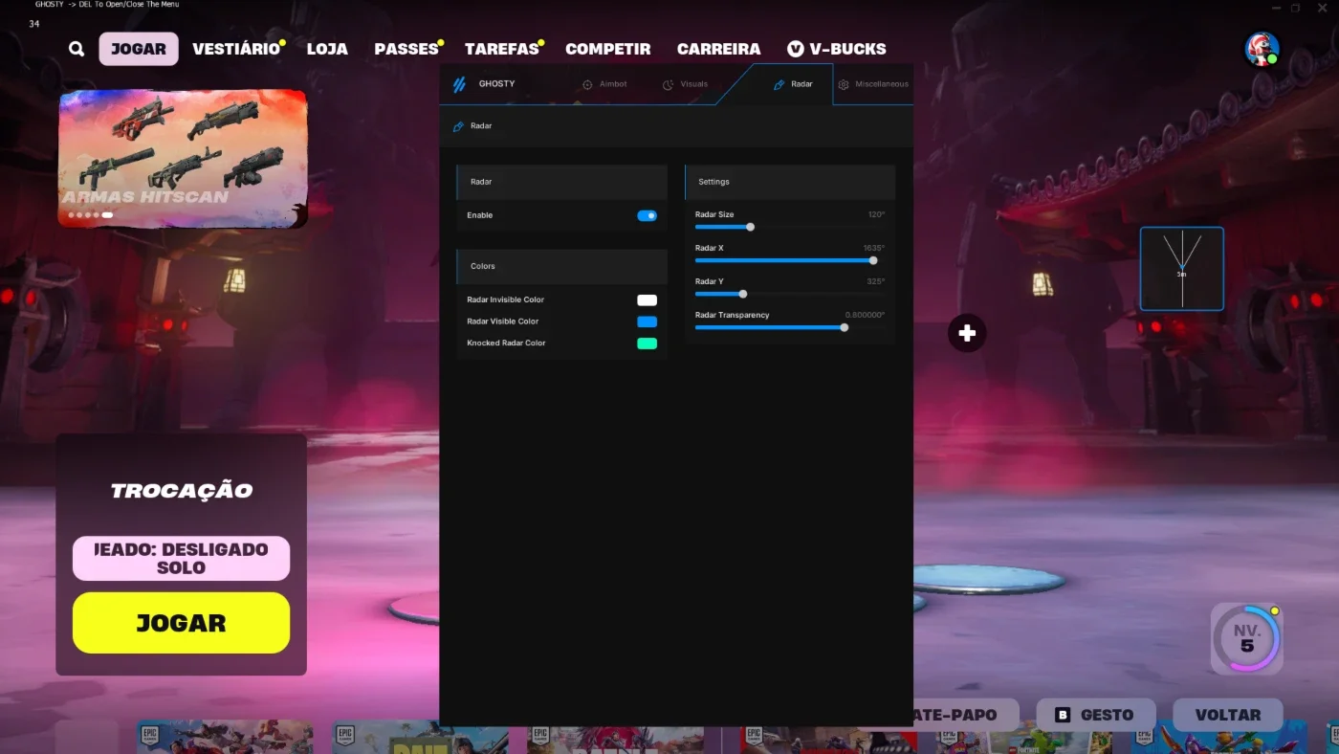The width and height of the screenshot is (1339, 754).
Task: Pick the Radar Visible Color swatch
Action: [x=648, y=322]
